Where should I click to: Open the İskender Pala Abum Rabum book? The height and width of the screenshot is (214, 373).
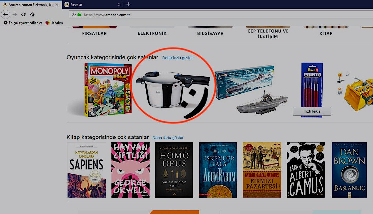pos(218,170)
